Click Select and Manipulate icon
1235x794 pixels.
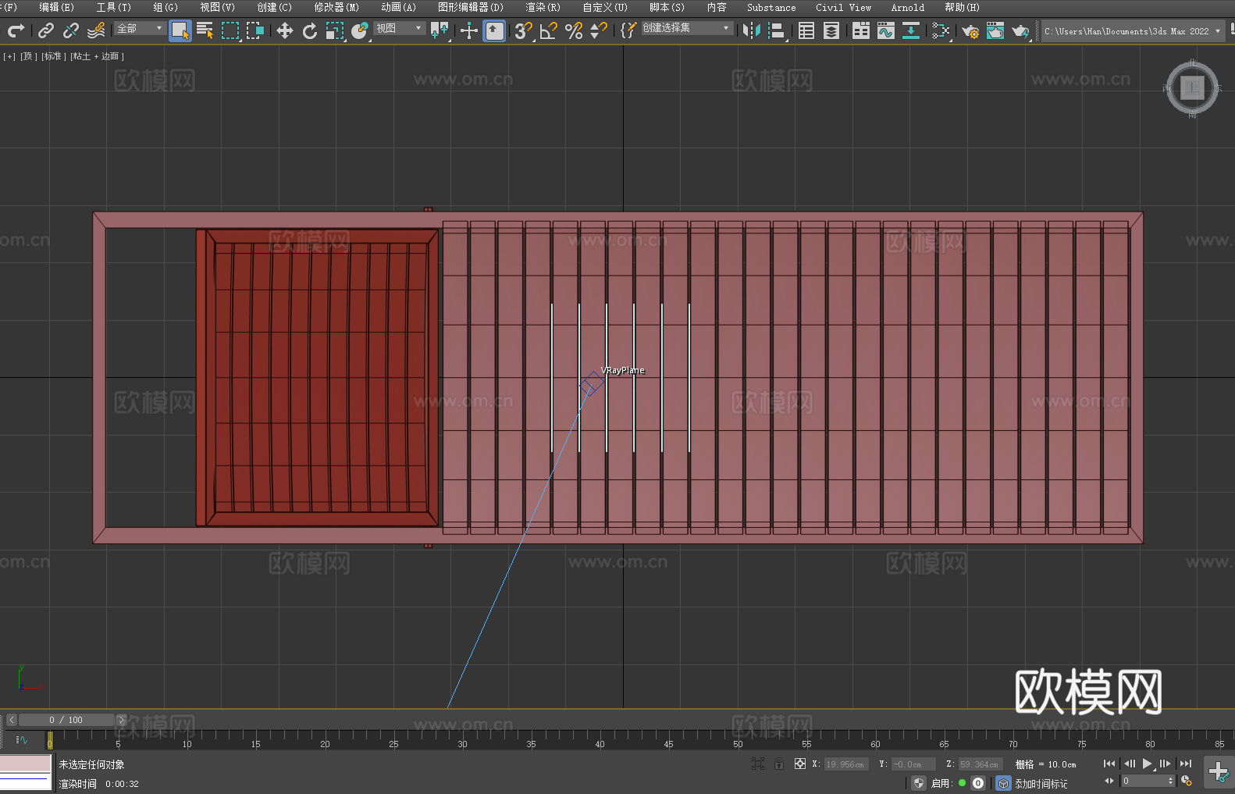tap(469, 30)
